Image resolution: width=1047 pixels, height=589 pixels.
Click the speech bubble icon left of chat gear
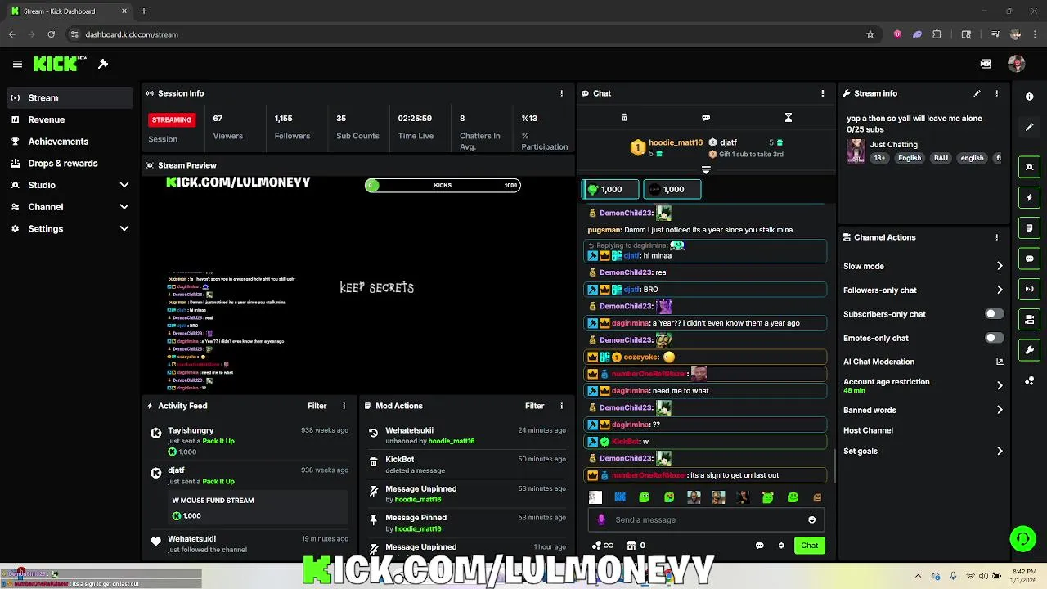[x=760, y=546]
